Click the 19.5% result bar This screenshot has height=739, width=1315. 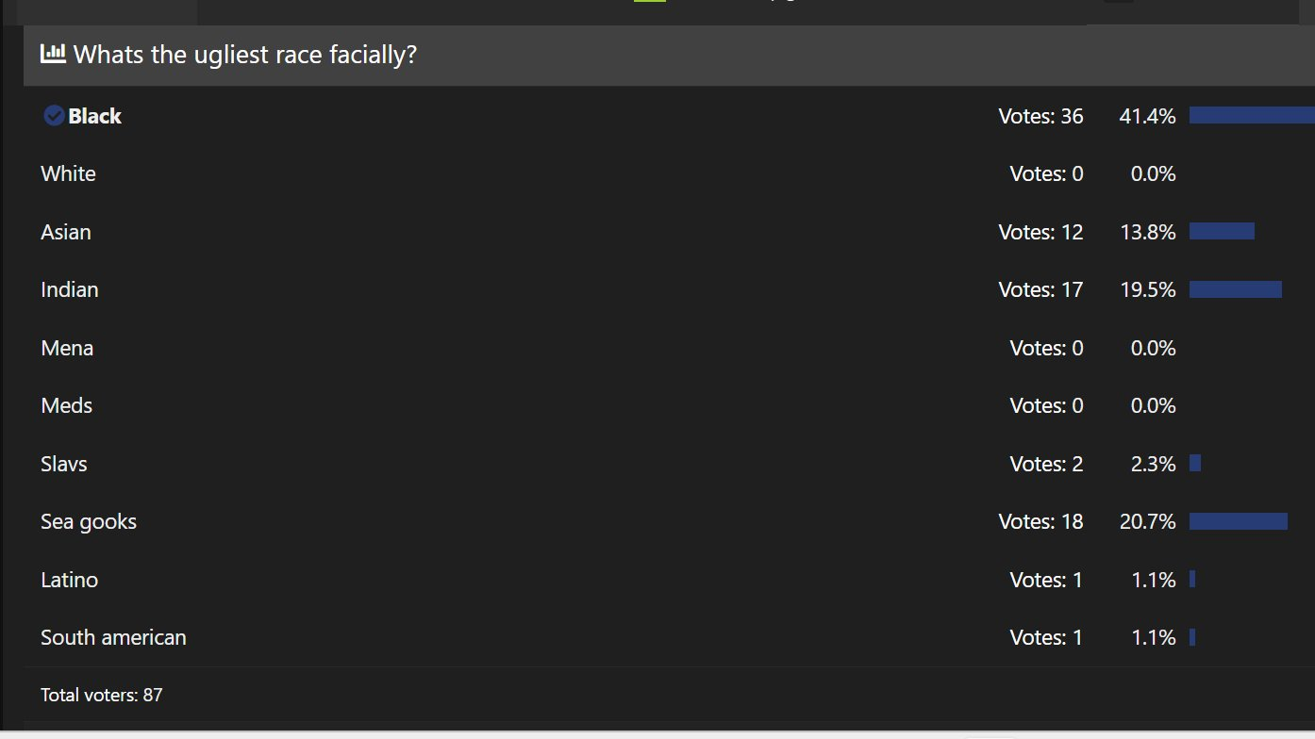pyautogui.click(x=1236, y=290)
